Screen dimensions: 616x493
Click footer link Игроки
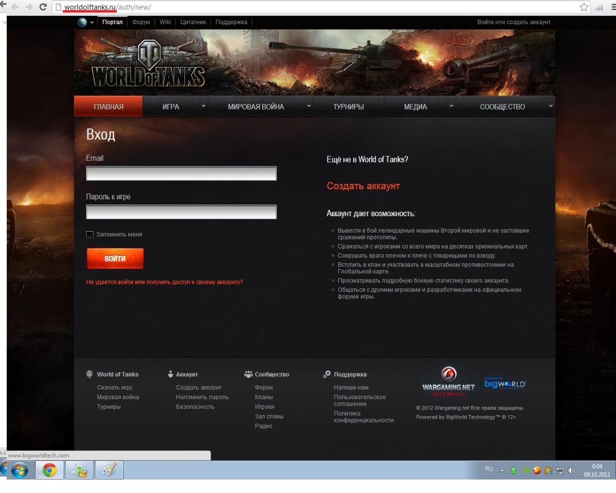click(x=264, y=407)
